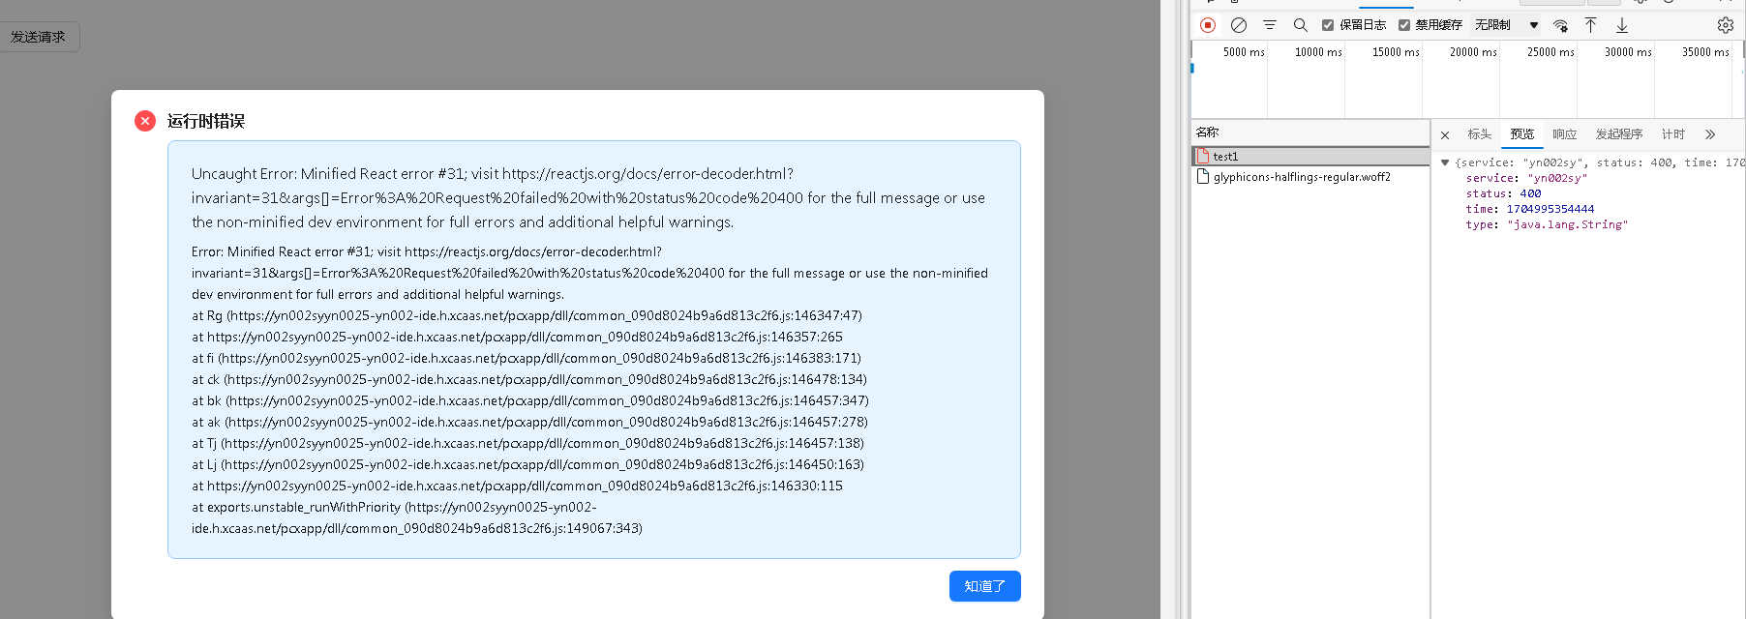Click the woff2 font file icon
This screenshot has height=619, width=1746.
1203,176
